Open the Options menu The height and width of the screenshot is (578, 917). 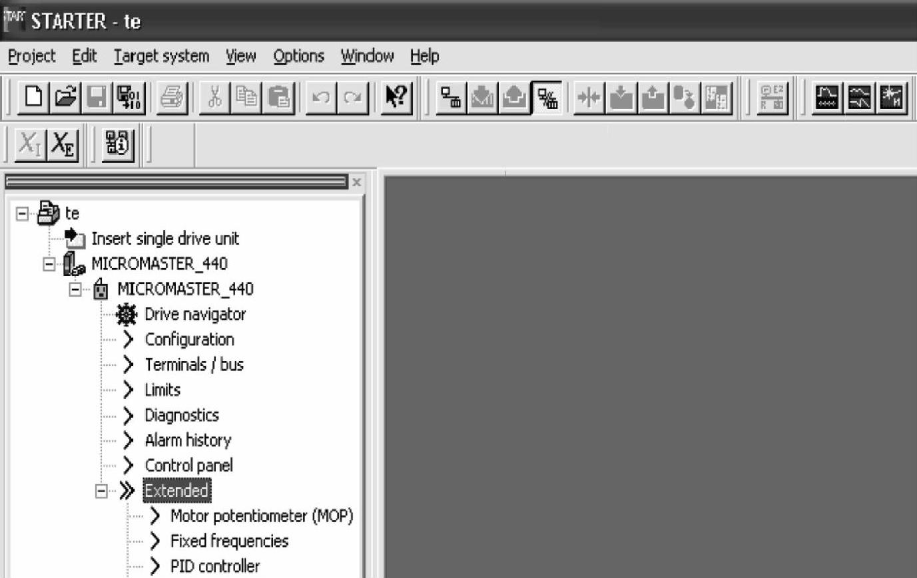[298, 57]
